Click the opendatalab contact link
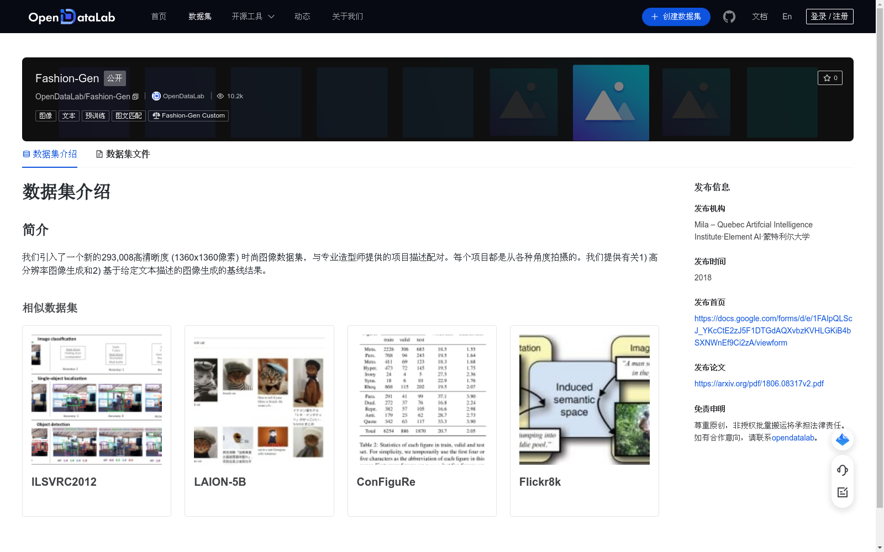Viewport: 884px width, 552px height. click(x=793, y=438)
